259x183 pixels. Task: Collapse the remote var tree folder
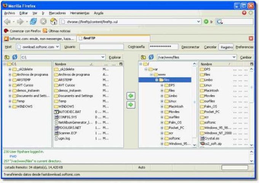coord(146,69)
